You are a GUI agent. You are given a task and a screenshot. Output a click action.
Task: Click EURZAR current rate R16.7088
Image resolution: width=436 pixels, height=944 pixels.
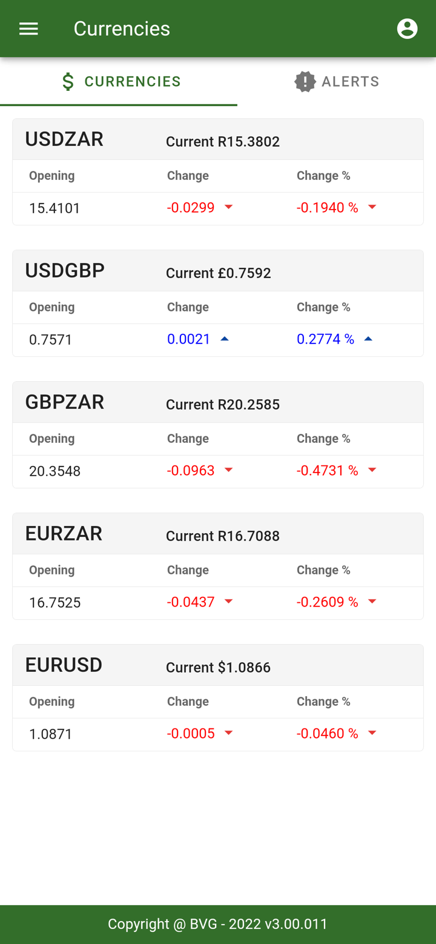pos(223,536)
